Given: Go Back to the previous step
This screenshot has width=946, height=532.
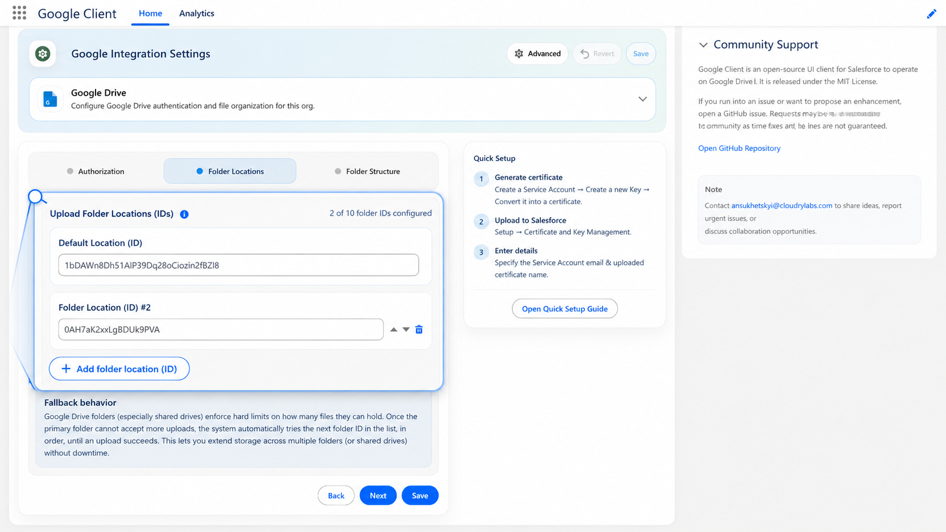Looking at the screenshot, I should tap(336, 496).
